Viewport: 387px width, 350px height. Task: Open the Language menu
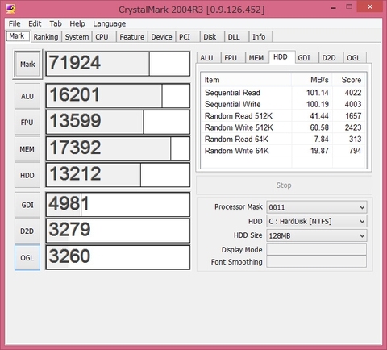point(109,24)
